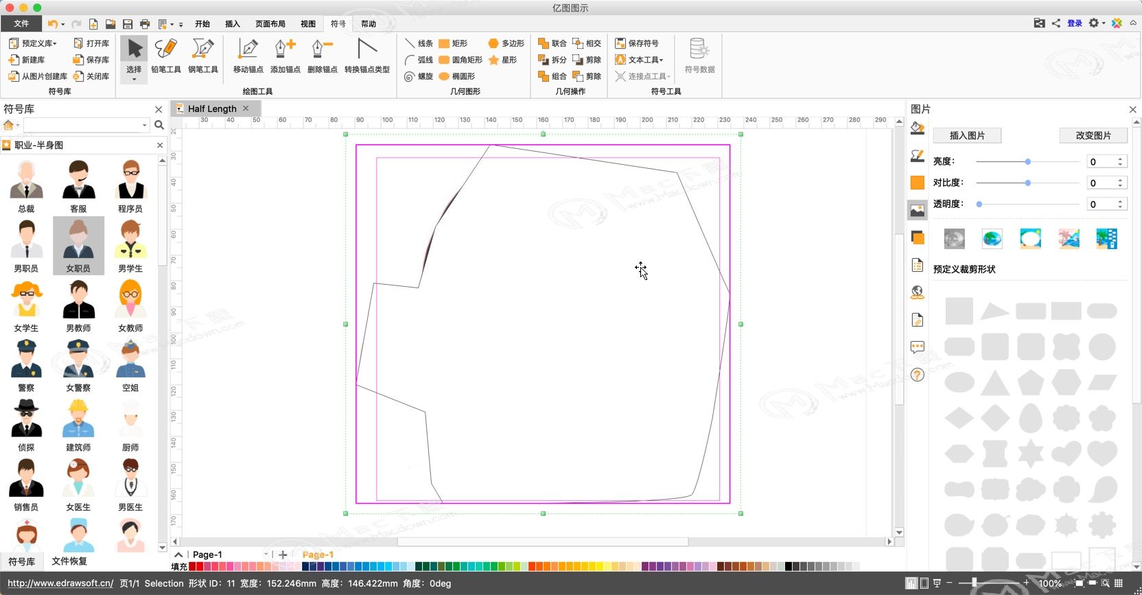Pick the 线条 line shape
This screenshot has height=595, width=1142.
pos(419,43)
